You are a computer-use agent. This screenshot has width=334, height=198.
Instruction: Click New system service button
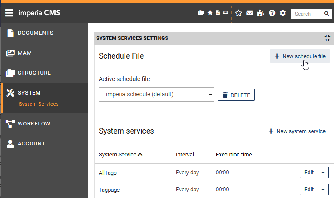[297, 131]
